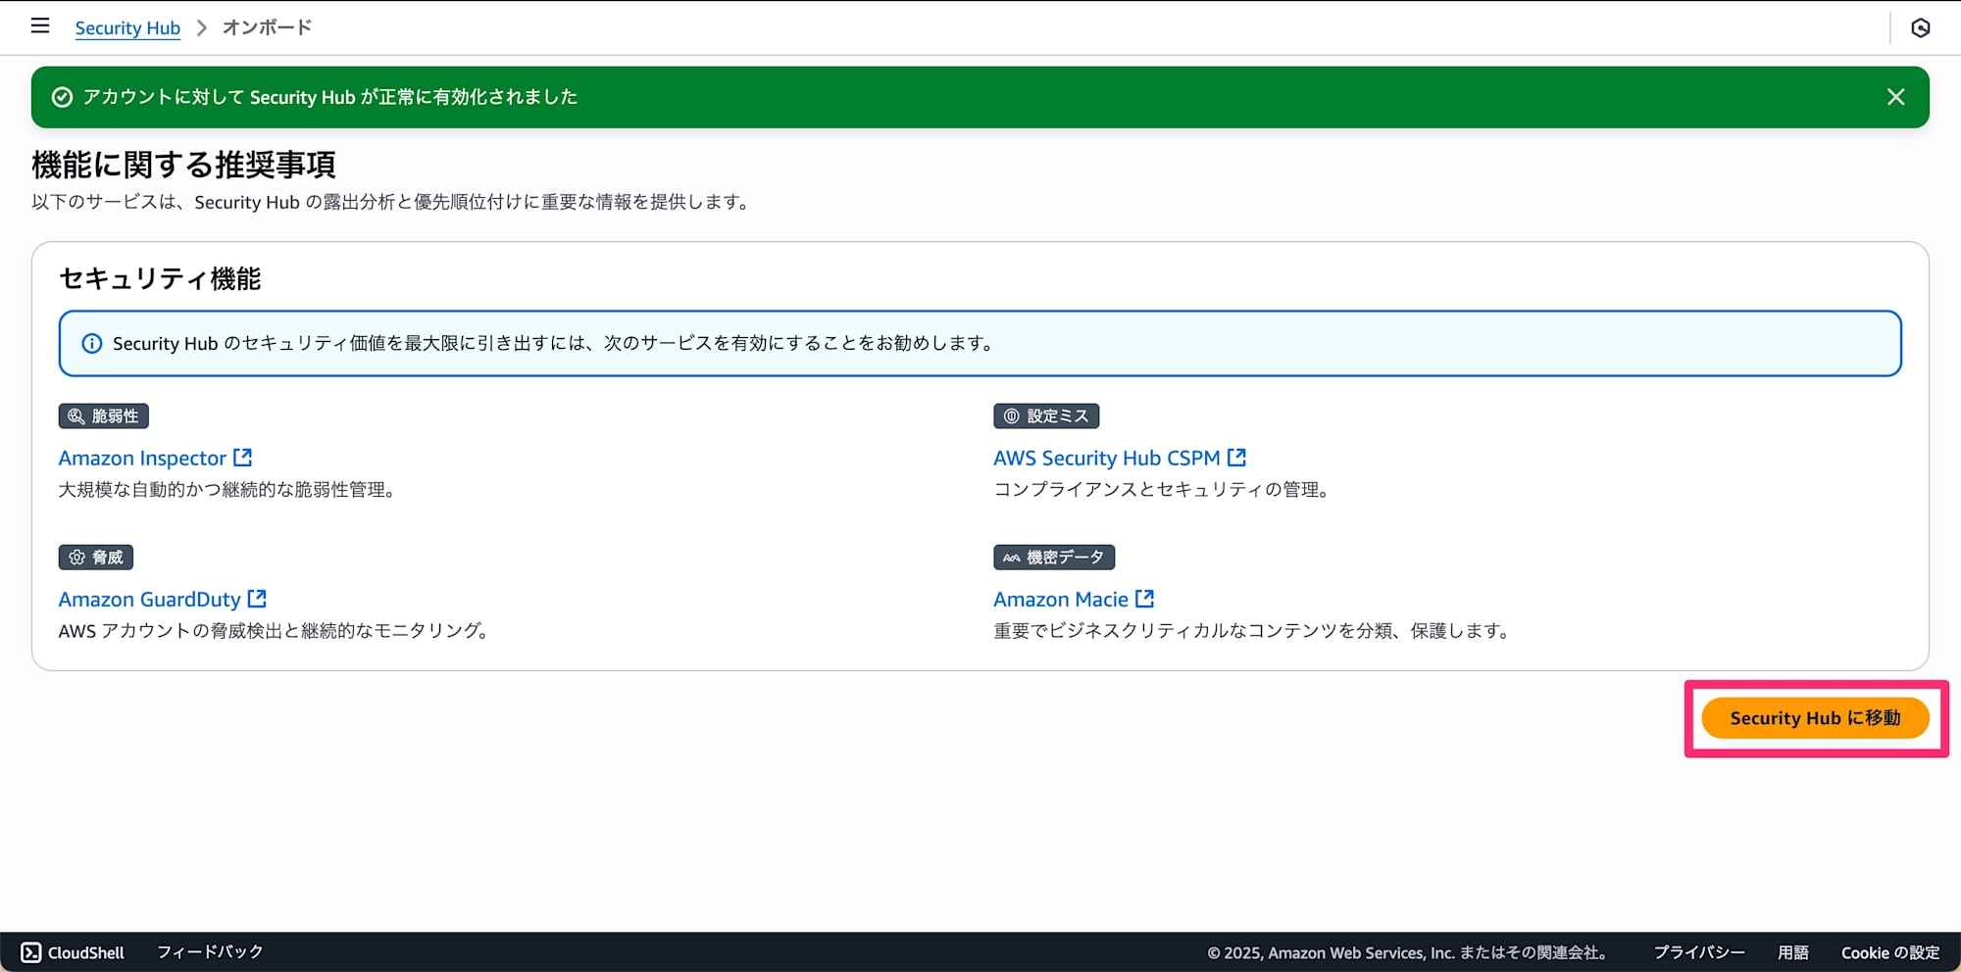
Task: Click the Security Hub breadcrumb link
Action: [x=127, y=27]
